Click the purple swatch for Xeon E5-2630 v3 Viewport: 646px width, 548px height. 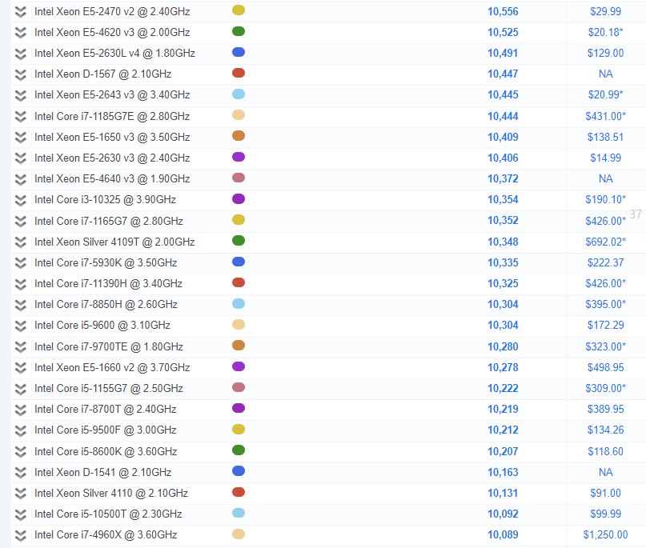(x=239, y=157)
